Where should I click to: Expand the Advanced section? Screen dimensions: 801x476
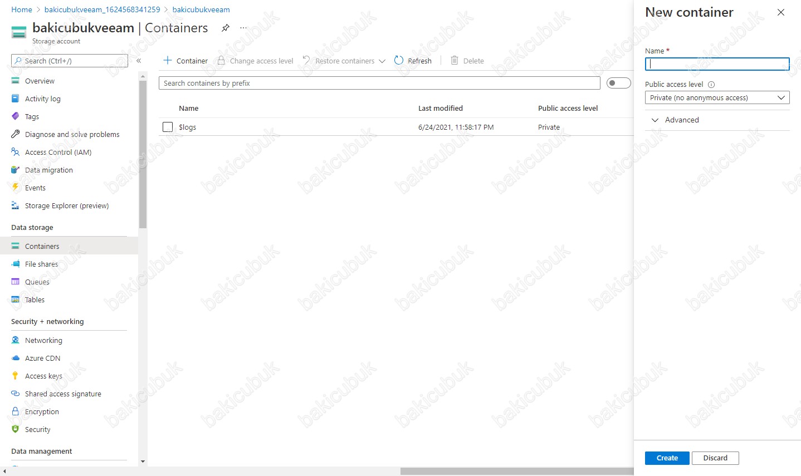click(676, 120)
